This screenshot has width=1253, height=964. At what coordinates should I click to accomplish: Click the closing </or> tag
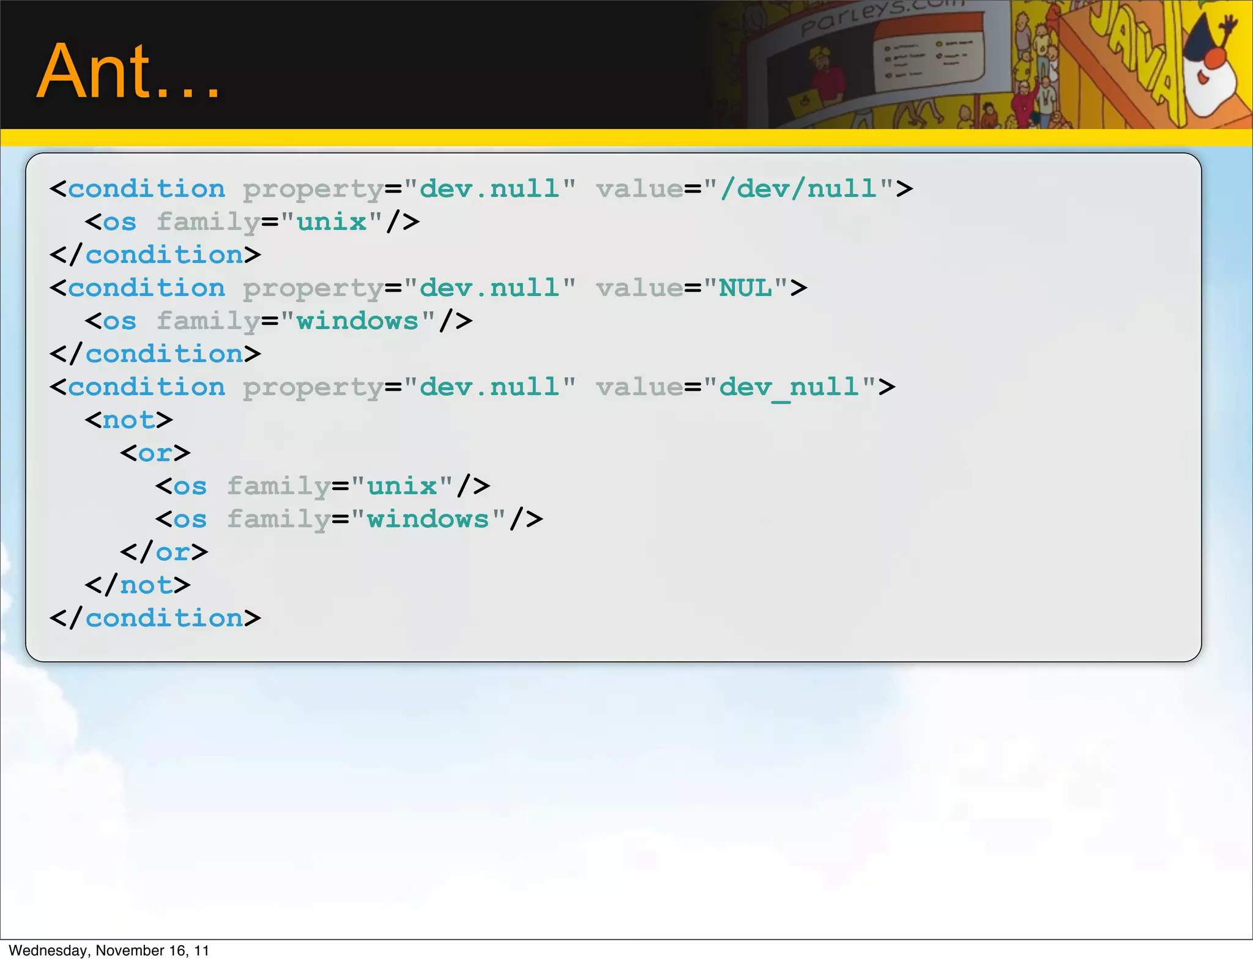(164, 552)
